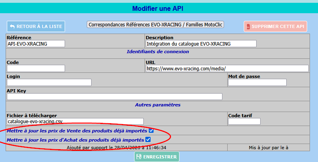The image size is (318, 162).
Task: Select the empty Code input field
Action: [x=36, y=68]
